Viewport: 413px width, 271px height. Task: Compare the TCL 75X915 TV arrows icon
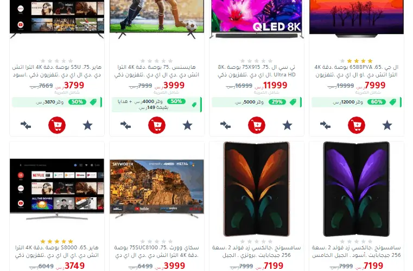[x=225, y=125]
